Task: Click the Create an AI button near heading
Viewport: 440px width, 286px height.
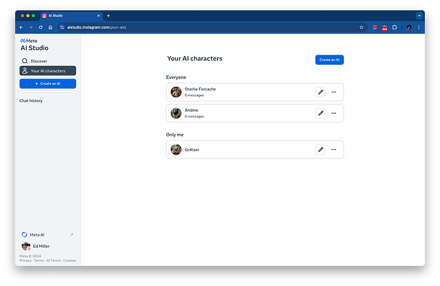Action: [x=329, y=60]
